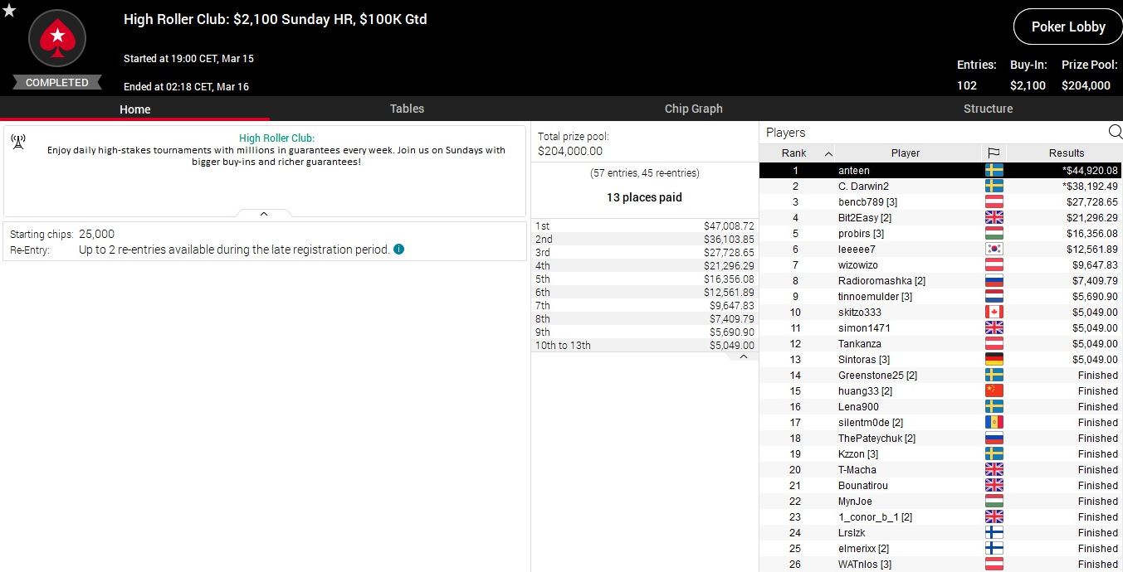Open the Chip Graph tab

(x=693, y=109)
